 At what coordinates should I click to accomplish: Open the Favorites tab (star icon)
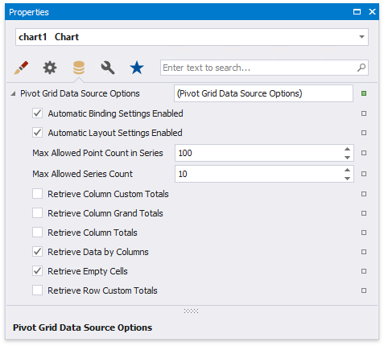[x=137, y=68]
